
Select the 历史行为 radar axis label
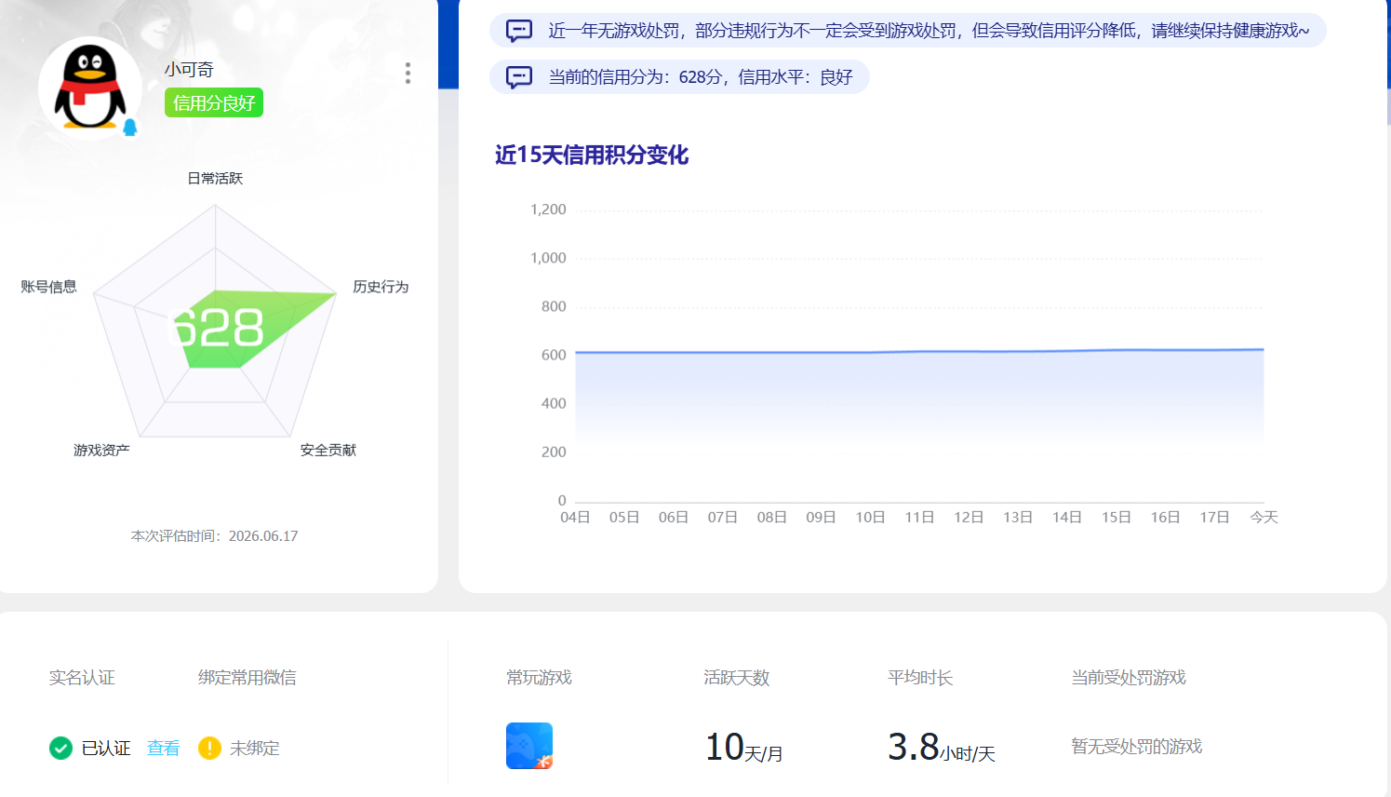(381, 286)
